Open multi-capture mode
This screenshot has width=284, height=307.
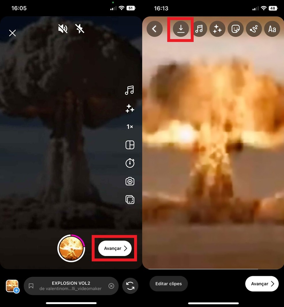point(130,199)
